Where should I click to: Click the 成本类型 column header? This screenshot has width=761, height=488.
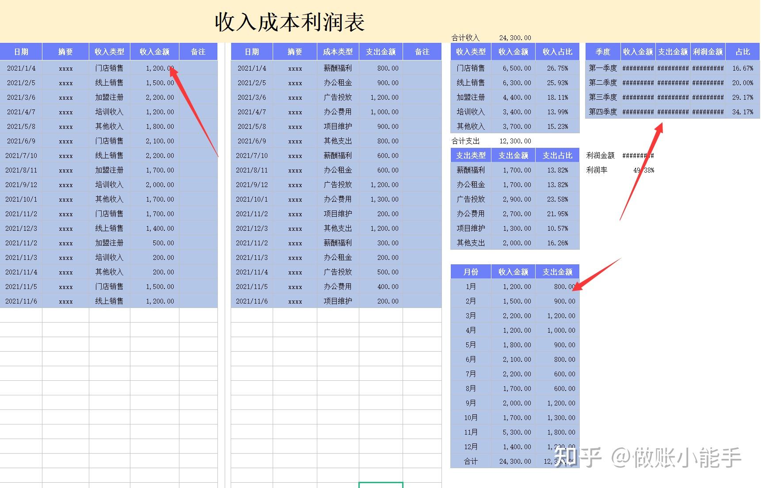pos(337,52)
